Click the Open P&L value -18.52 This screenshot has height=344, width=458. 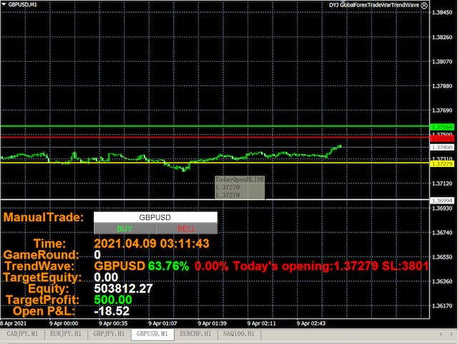(112, 311)
